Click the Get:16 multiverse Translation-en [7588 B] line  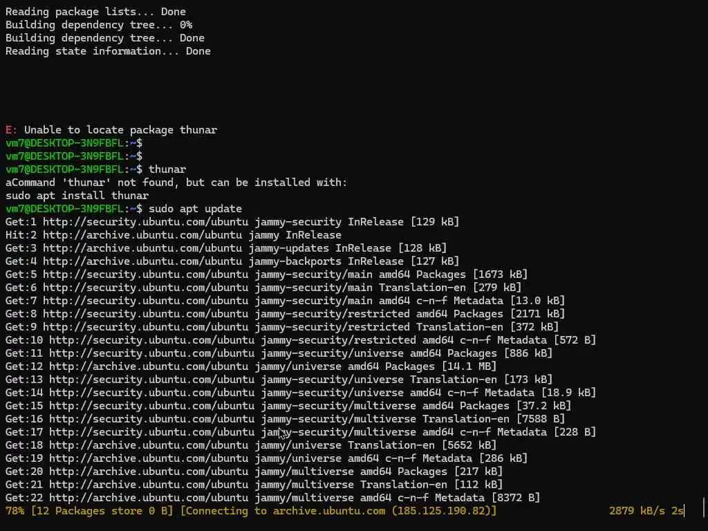(285, 418)
